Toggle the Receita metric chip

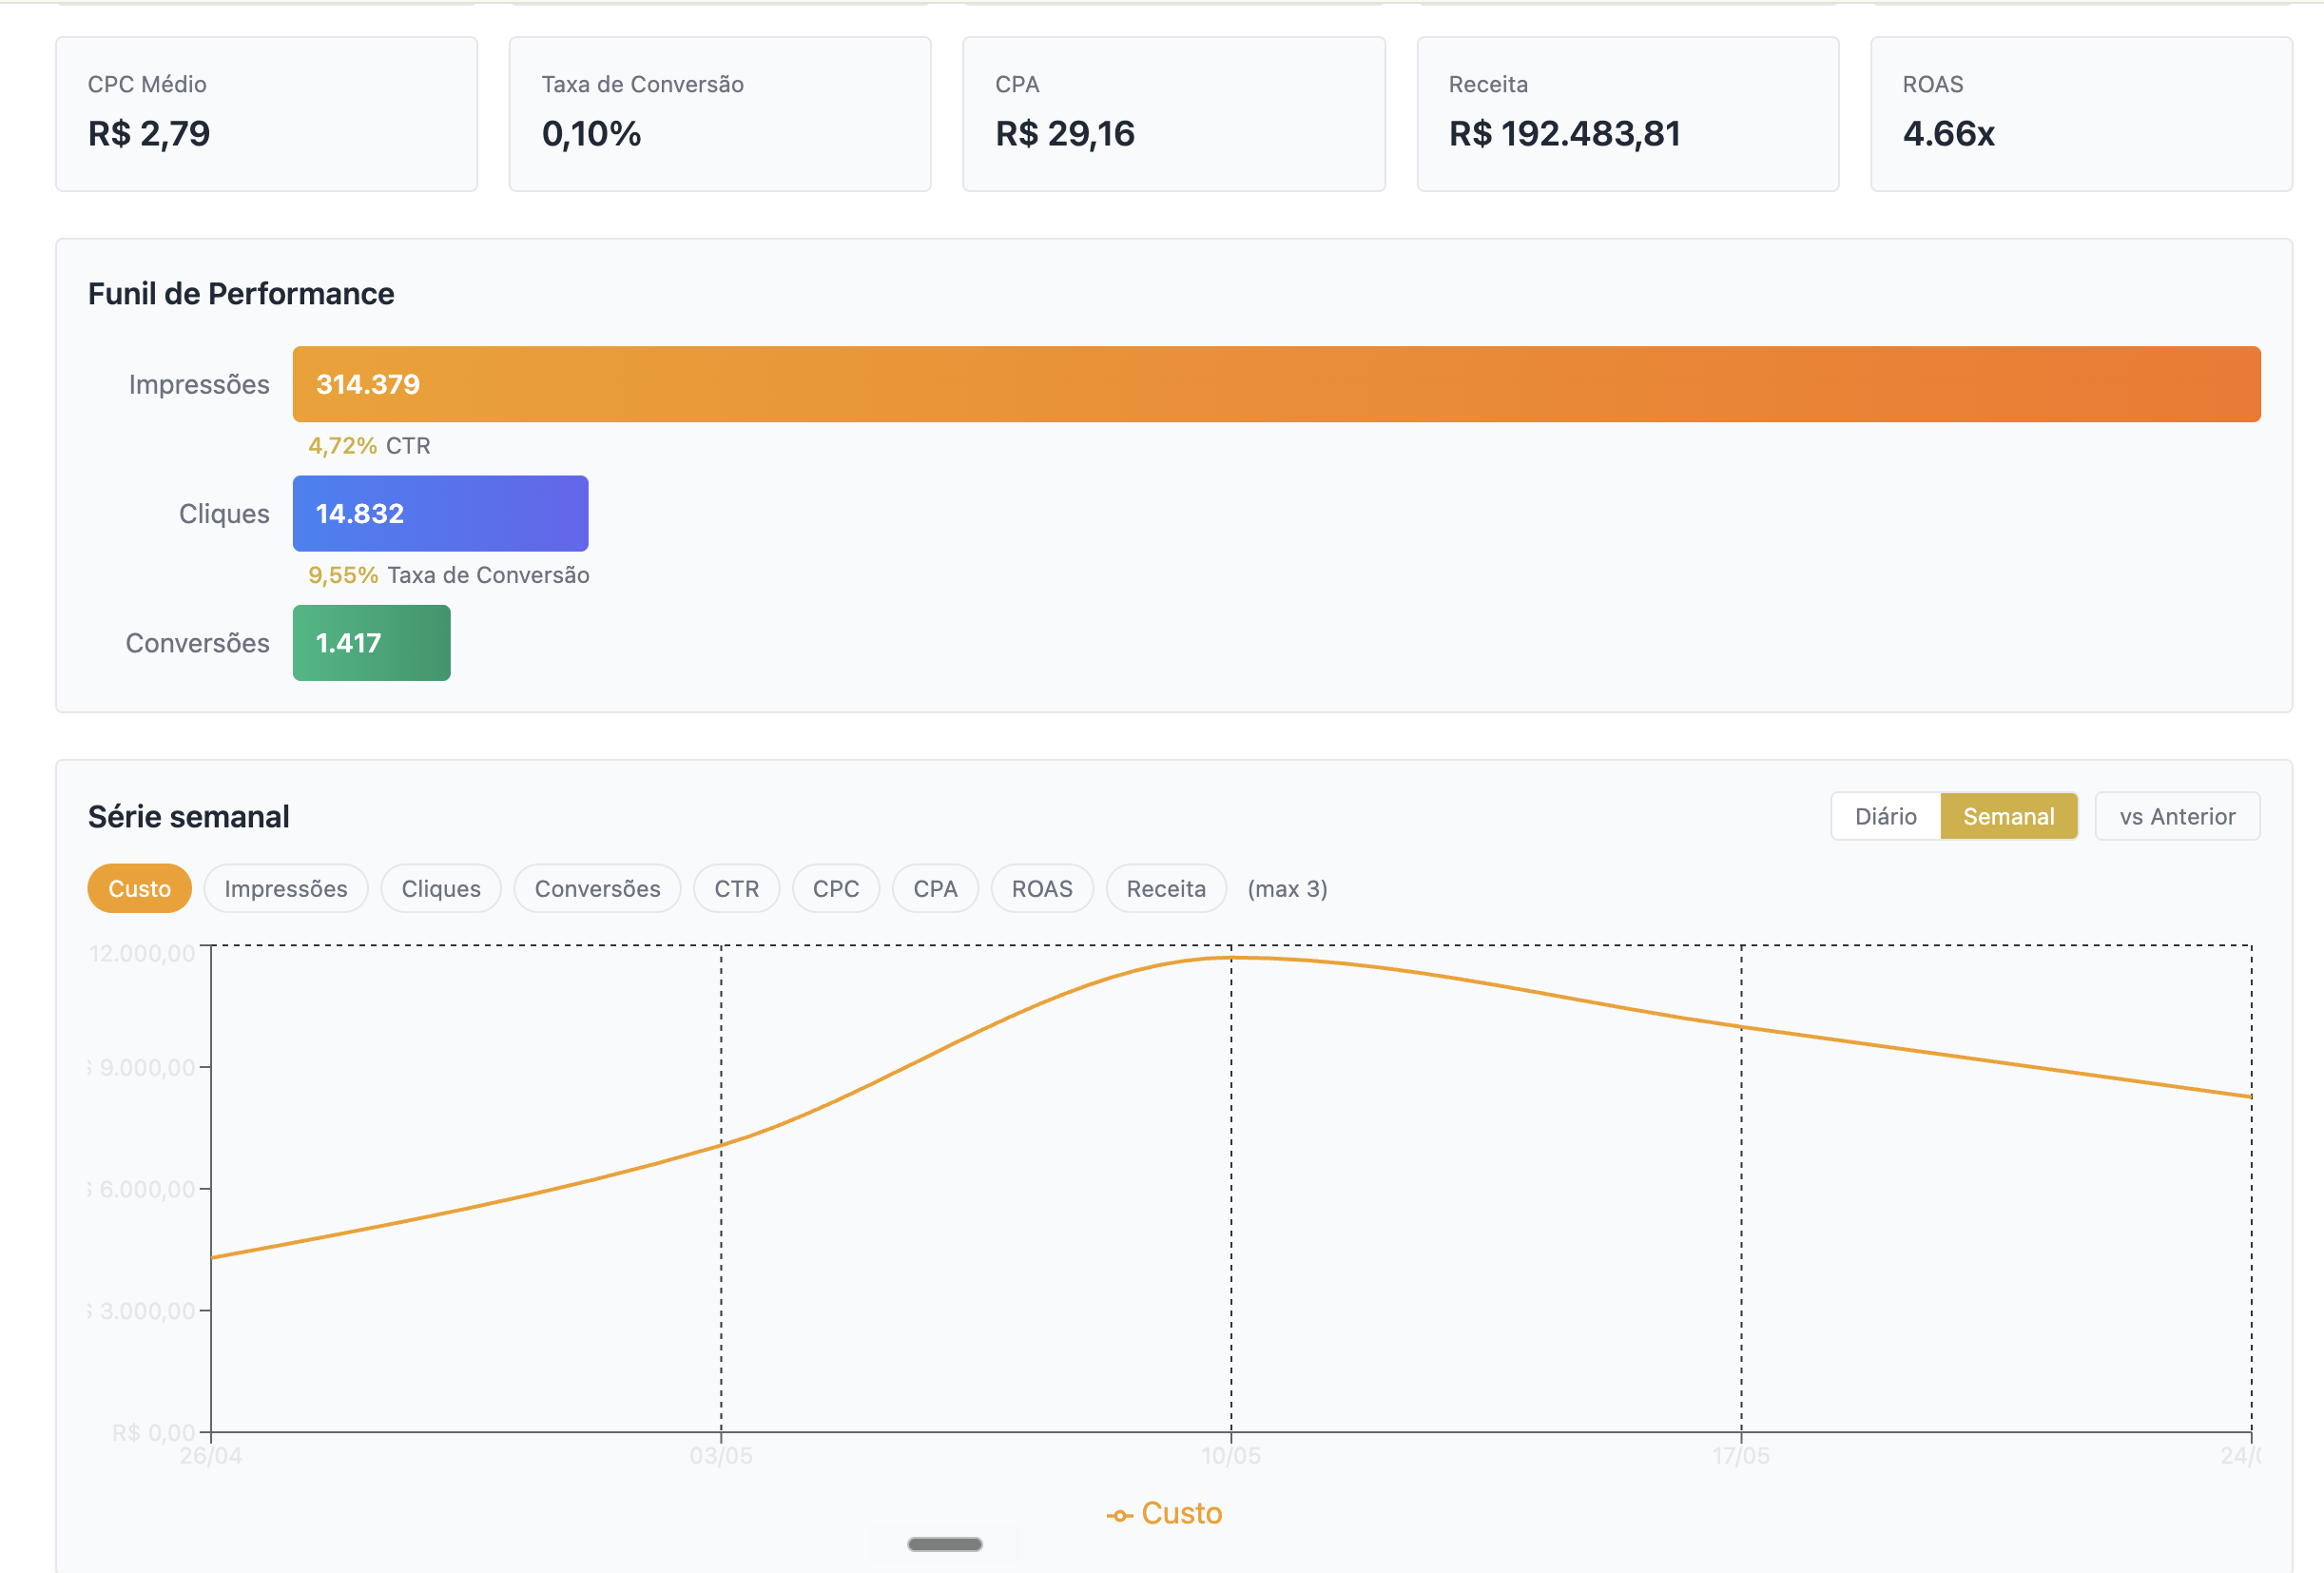coord(1166,888)
